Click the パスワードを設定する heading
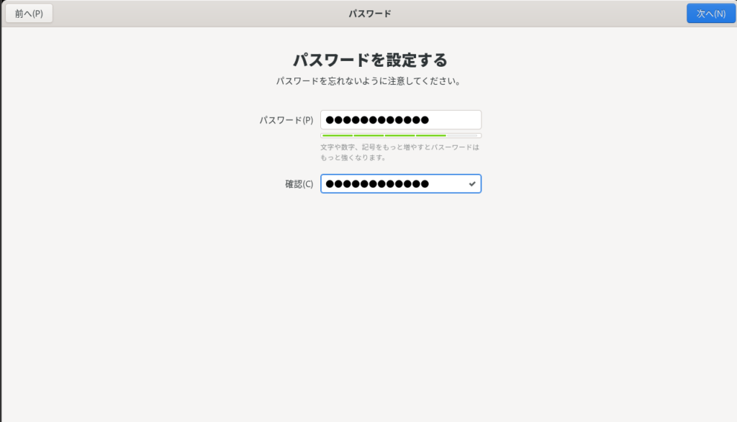 point(369,59)
